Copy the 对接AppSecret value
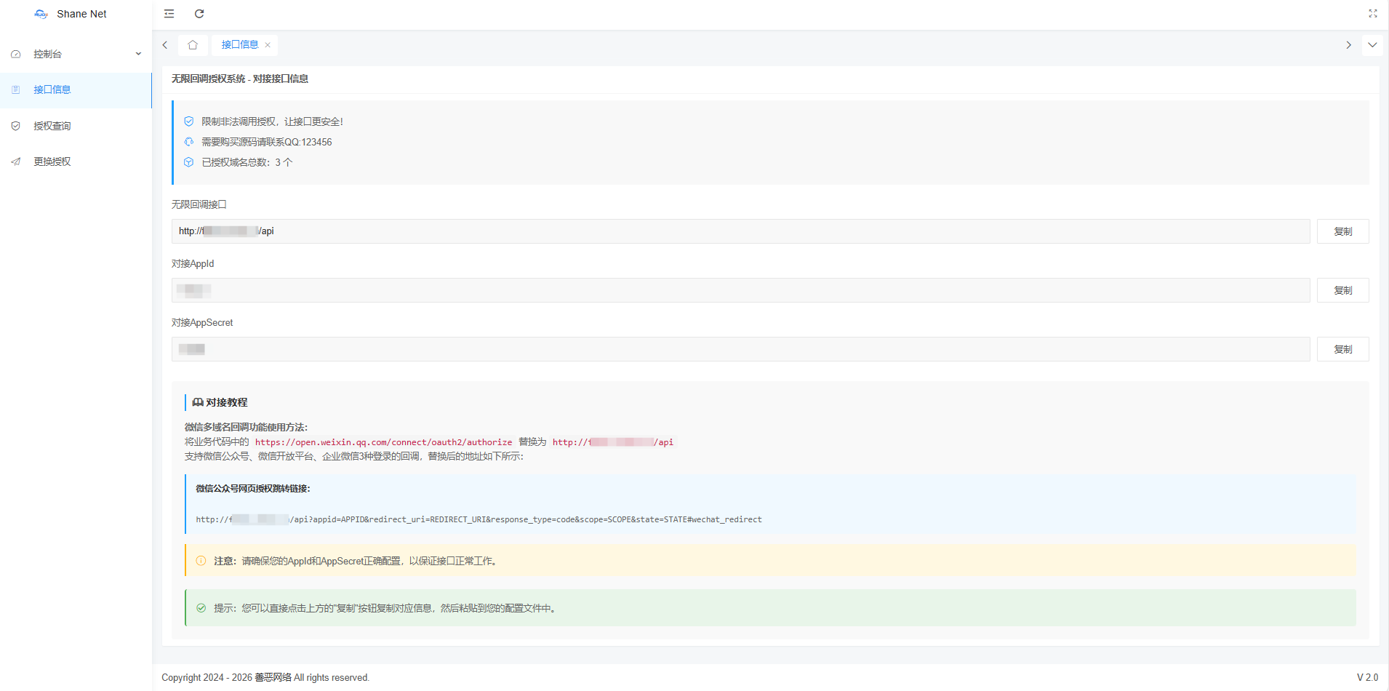Screen dimensions: 1389x691 point(1342,349)
